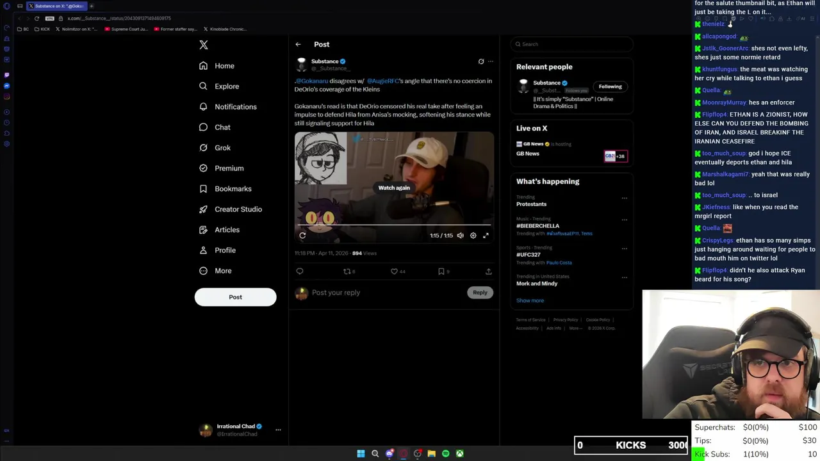The height and width of the screenshot is (461, 820).
Task: Go back using the Post header arrow
Action: pyautogui.click(x=298, y=44)
